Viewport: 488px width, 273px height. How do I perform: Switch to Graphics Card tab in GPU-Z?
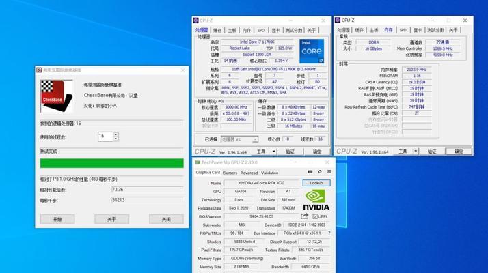[208, 172]
